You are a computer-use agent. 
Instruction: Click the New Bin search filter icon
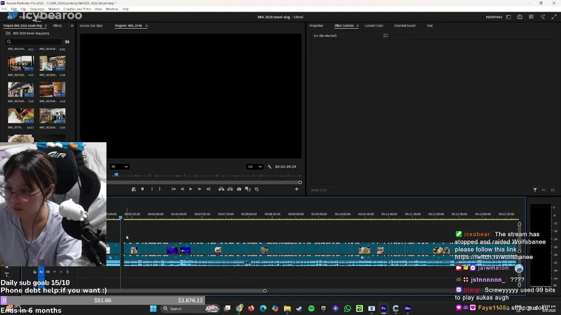(67, 42)
